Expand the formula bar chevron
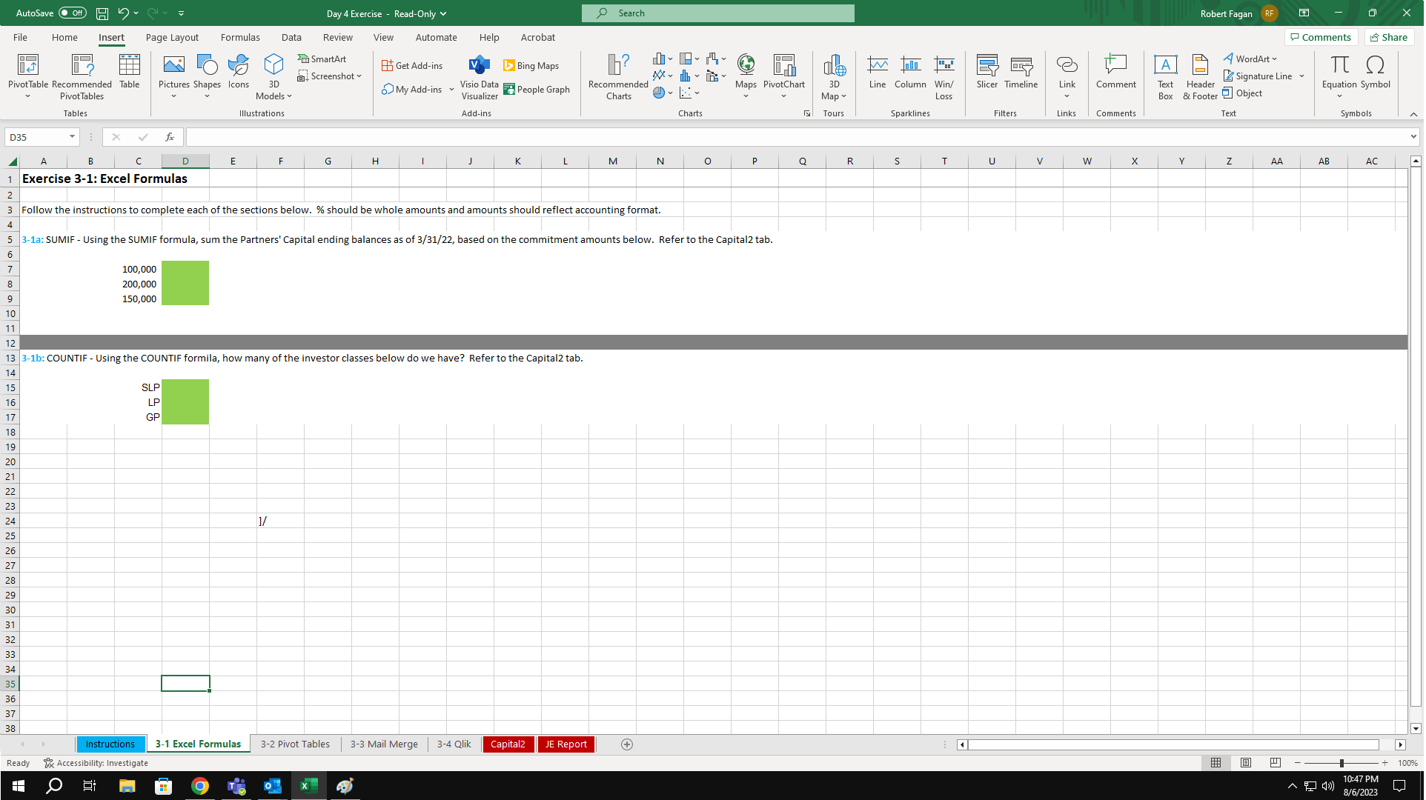The image size is (1426, 800). click(x=1413, y=137)
